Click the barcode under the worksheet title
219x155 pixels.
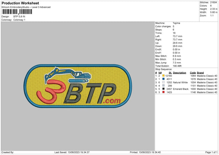click(x=17, y=12)
